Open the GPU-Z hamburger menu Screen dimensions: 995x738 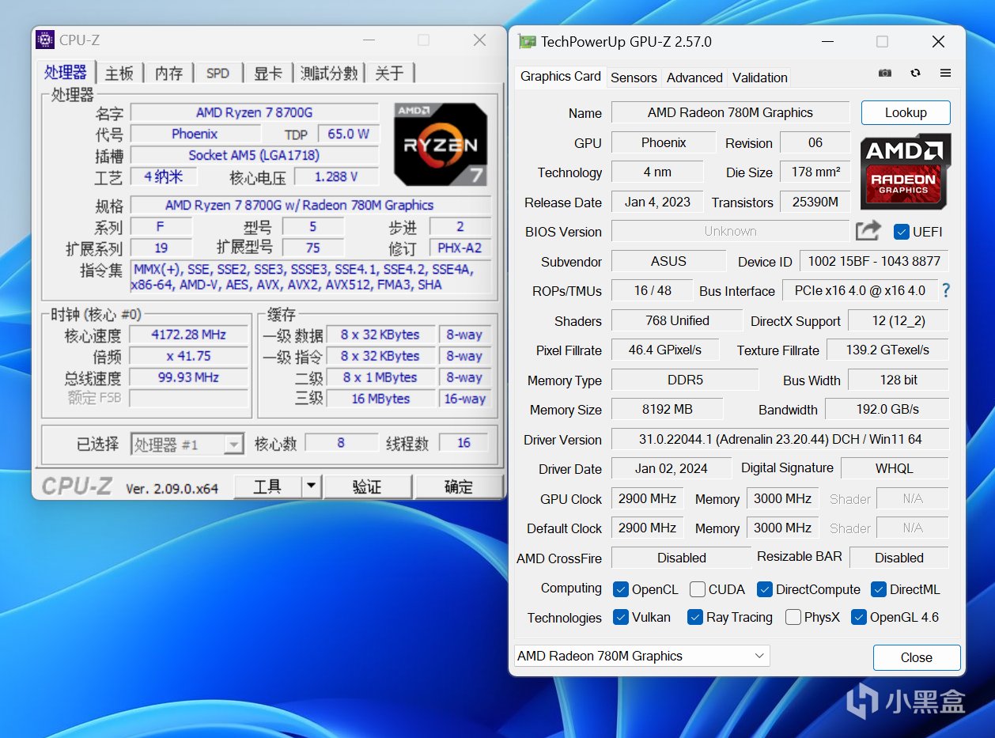pyautogui.click(x=945, y=73)
